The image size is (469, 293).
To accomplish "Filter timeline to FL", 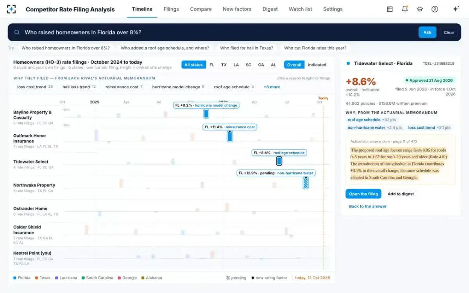I will (212, 65).
